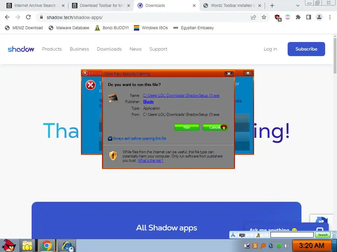Screen dimensions: 337x252
Task: Open the News menu item
Action: [x=135, y=49]
